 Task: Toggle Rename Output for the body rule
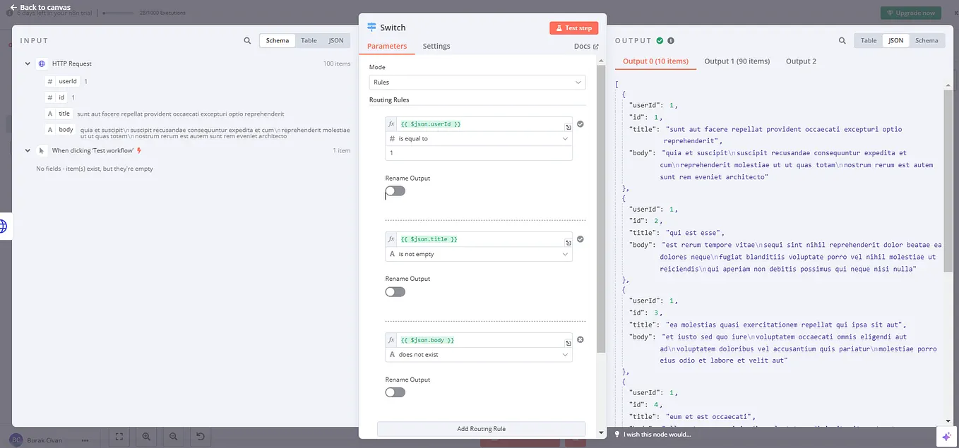pos(395,393)
